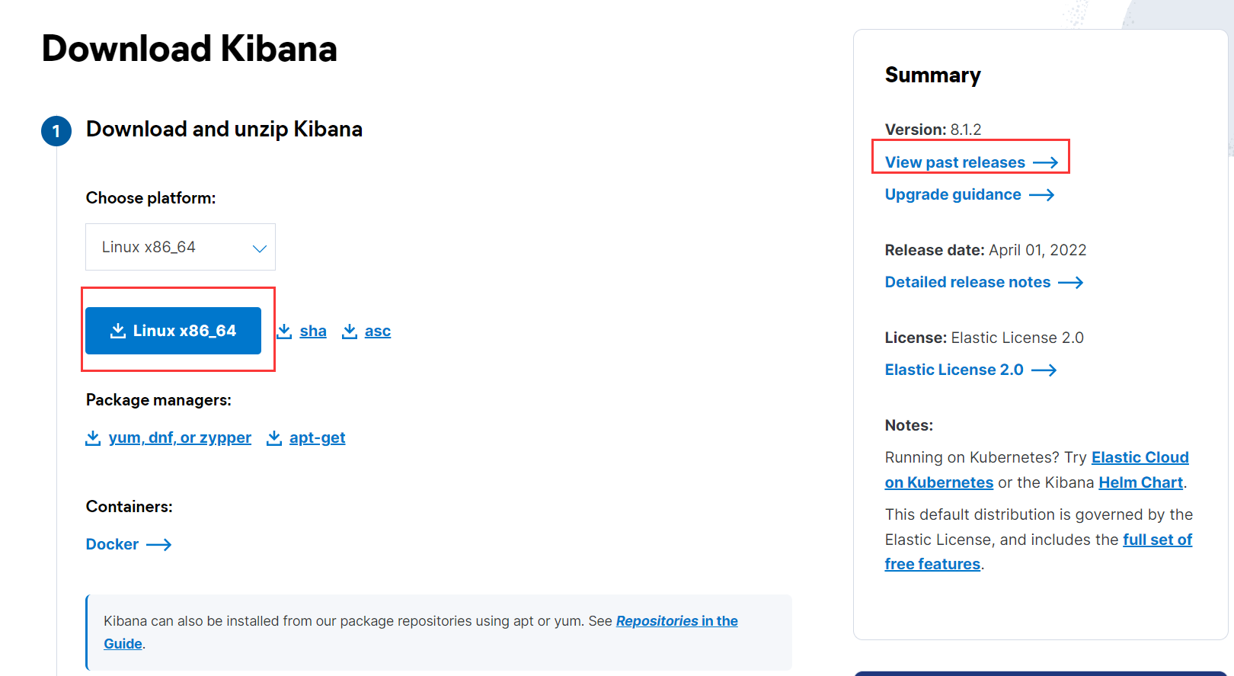Expand platform list using chevron arrow
Viewport: 1234px width, 676px height.
coord(259,248)
